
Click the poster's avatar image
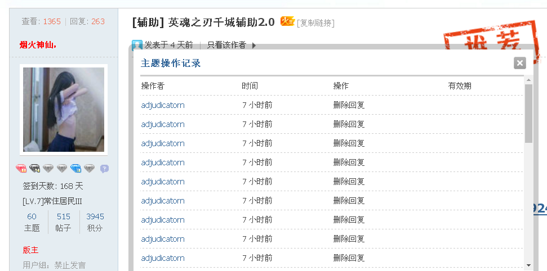click(64, 110)
